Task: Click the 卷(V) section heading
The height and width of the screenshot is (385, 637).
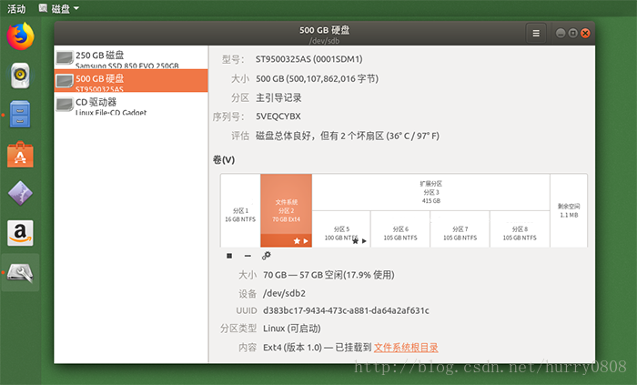Action: [x=224, y=159]
